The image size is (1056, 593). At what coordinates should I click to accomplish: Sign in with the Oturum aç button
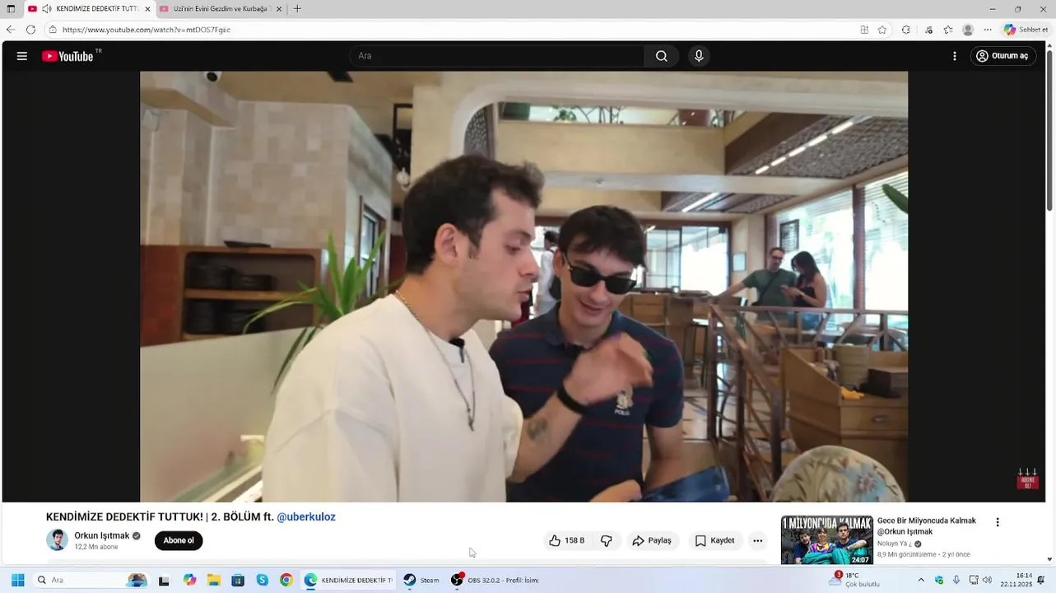(1003, 56)
